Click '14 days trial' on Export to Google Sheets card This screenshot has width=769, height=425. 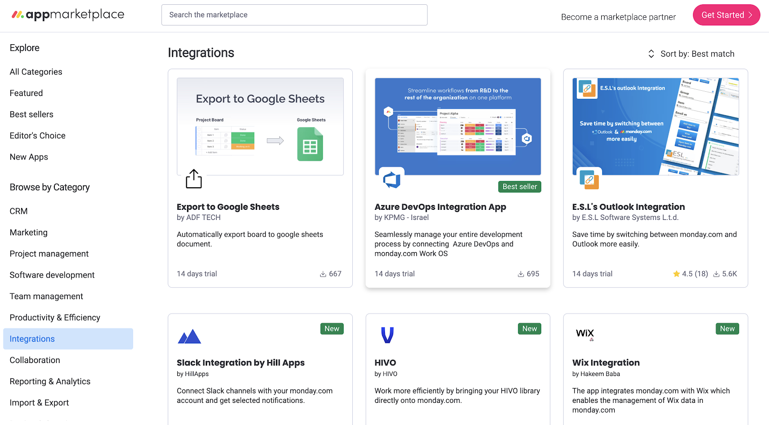pos(197,274)
